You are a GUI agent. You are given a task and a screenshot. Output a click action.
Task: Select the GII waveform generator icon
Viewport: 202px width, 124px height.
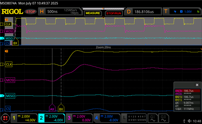(x=163, y=118)
